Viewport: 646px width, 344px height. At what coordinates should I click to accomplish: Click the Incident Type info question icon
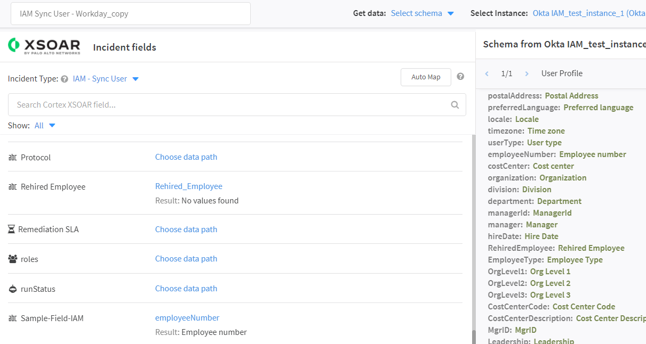coord(65,79)
